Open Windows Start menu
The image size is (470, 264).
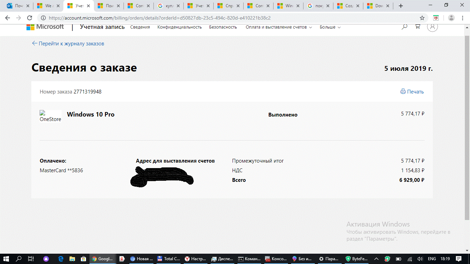[x=7, y=258]
